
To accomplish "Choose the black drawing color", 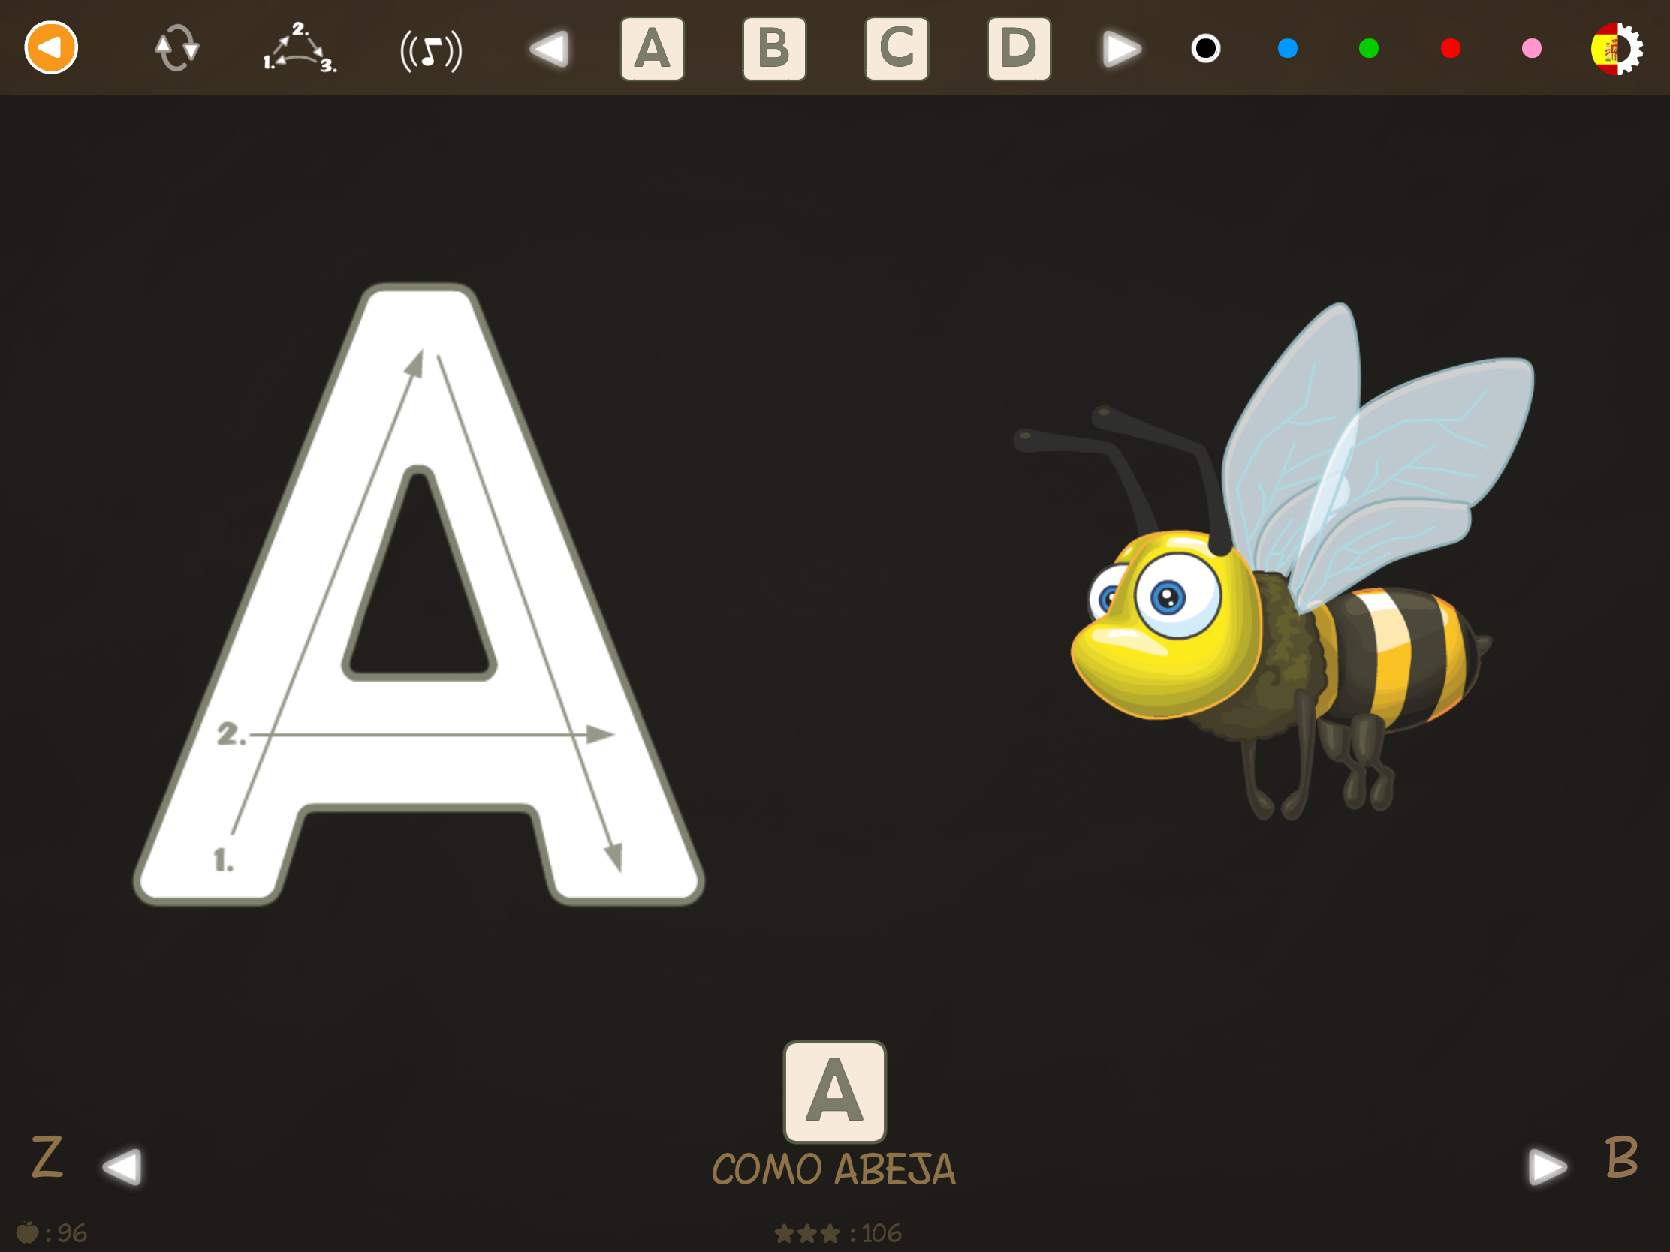I will [1206, 48].
